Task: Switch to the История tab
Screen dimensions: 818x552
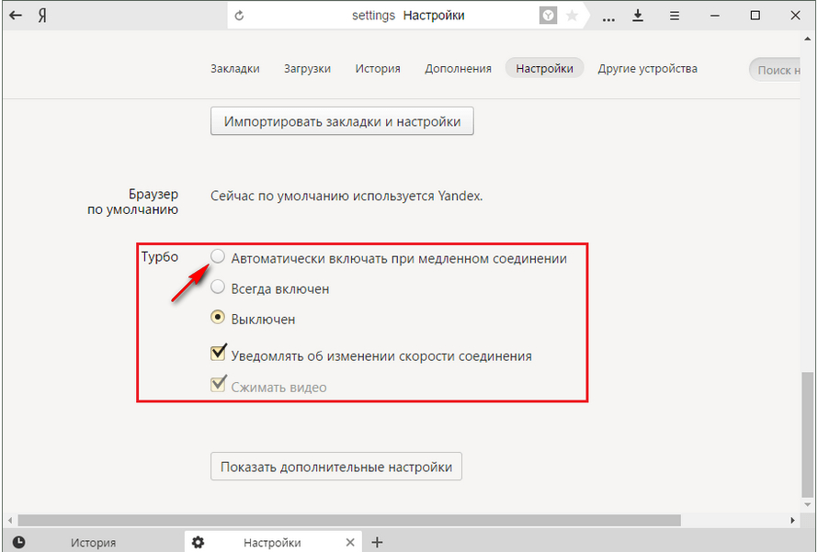Action: 92,542
